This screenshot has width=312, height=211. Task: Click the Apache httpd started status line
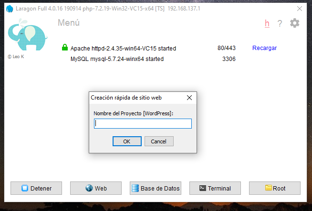tap(123, 48)
